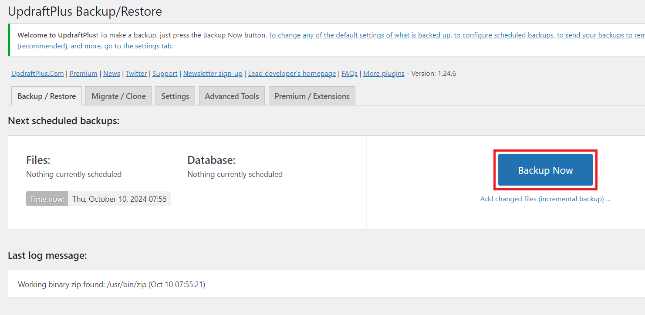
Task: Open the Support link
Action: pos(165,73)
